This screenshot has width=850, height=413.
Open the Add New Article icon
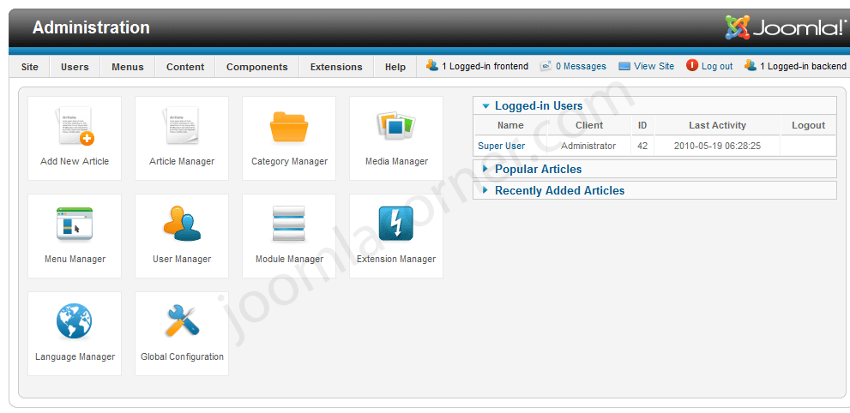click(x=75, y=128)
